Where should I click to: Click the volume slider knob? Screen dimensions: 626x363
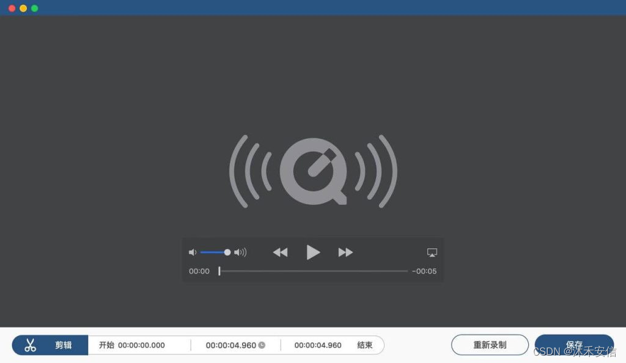(x=227, y=252)
